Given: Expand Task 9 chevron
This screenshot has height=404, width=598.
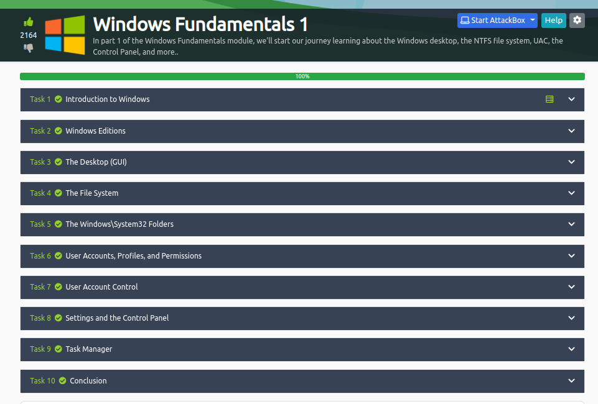Looking at the screenshot, I should tap(571, 349).
